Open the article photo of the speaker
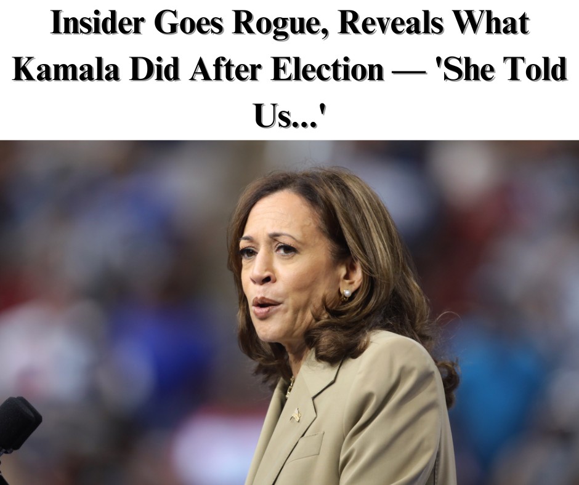 pos(289,313)
